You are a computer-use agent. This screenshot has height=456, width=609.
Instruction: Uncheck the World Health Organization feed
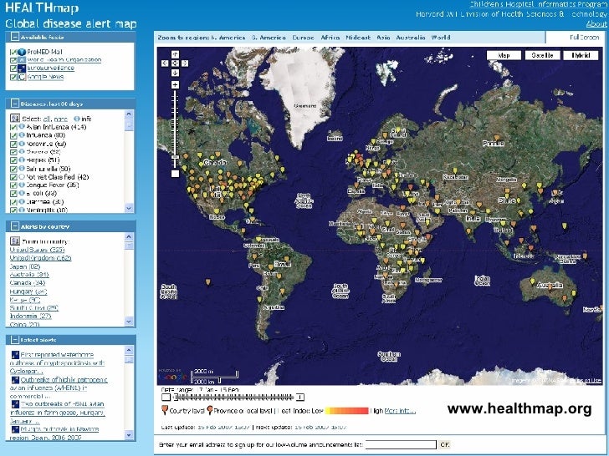[x=13, y=60]
